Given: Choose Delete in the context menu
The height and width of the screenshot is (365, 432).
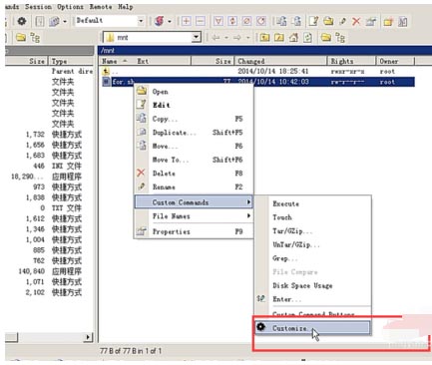Looking at the screenshot, I should pyautogui.click(x=194, y=174).
